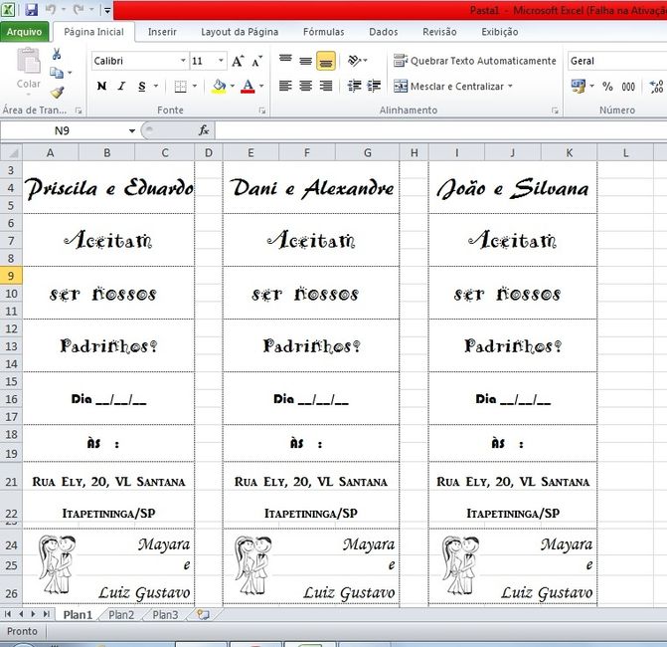Save the workbook with the floppy disk icon
This screenshot has height=647, width=667.
32,9
